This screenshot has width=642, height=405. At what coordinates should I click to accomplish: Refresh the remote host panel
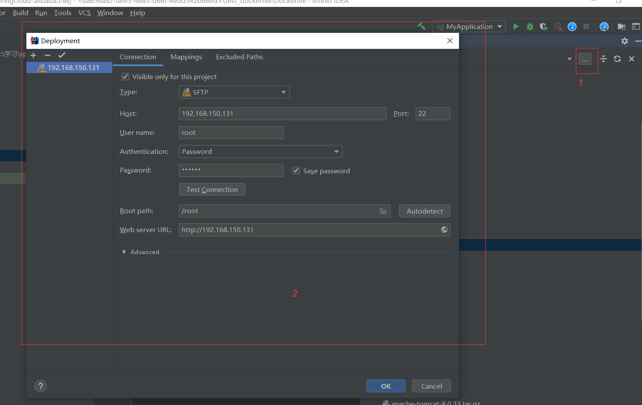[617, 59]
